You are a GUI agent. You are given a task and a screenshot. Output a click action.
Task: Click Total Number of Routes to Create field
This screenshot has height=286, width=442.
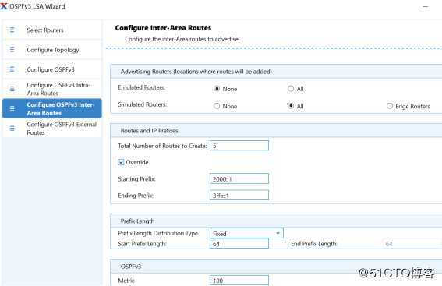point(239,146)
